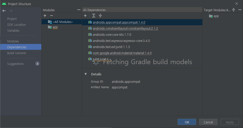Click the Artifact Name value appcompat
The width and height of the screenshot is (243, 128).
click(119, 87)
